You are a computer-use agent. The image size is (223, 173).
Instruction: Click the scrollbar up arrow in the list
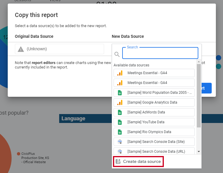pos(199,62)
